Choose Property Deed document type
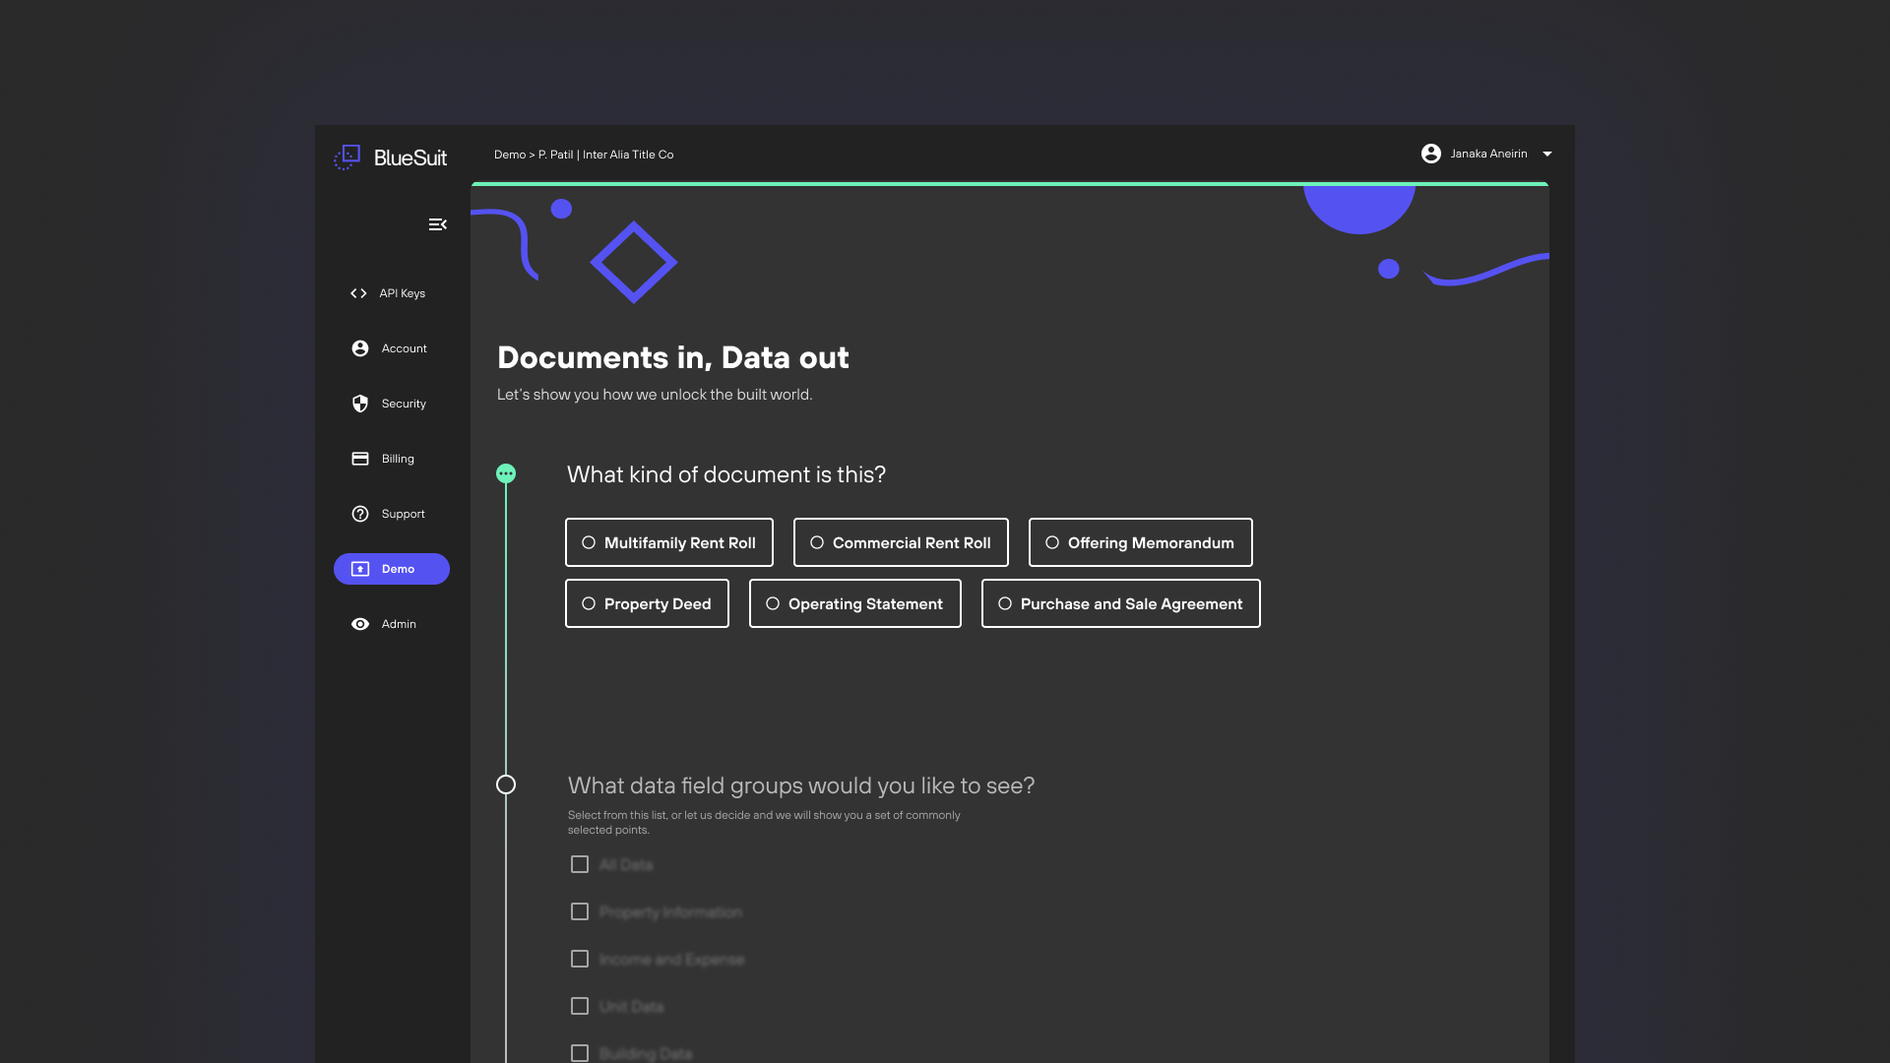Screen dimensions: 1890x1063 coord(647,603)
